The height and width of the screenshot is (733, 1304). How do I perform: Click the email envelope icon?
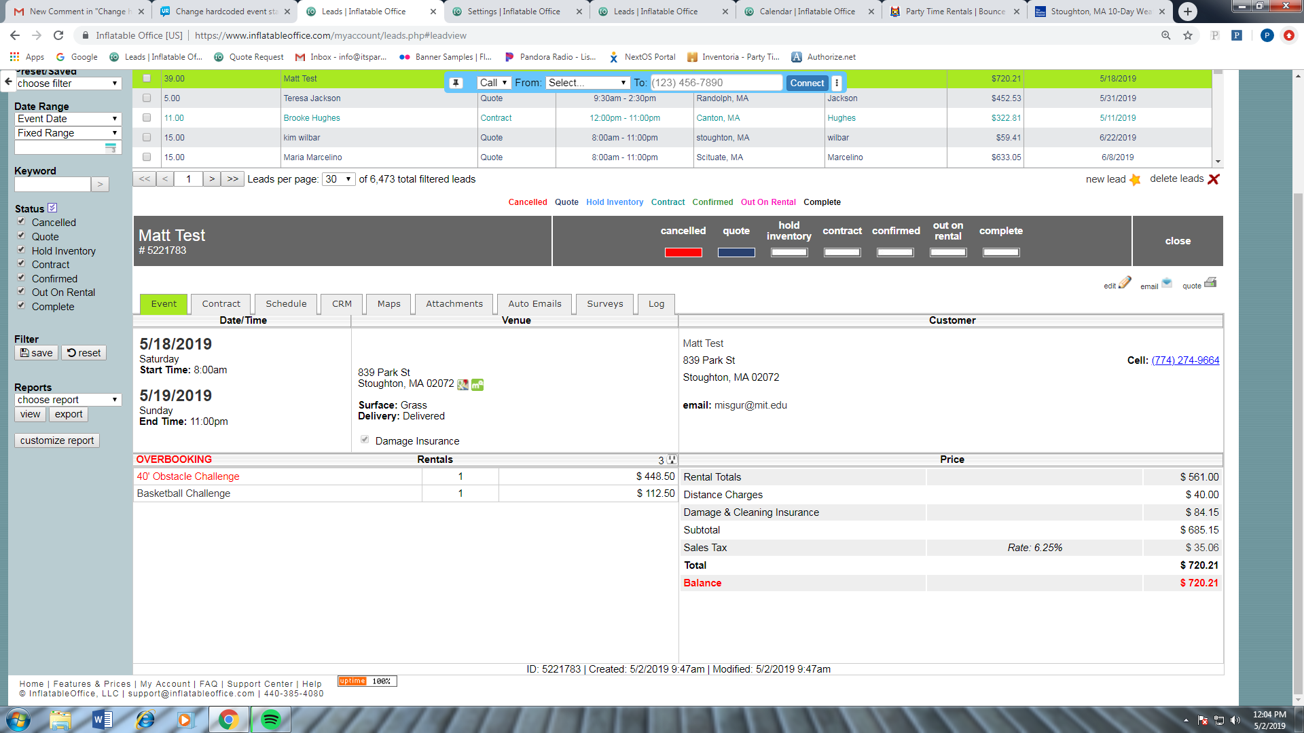click(1167, 282)
